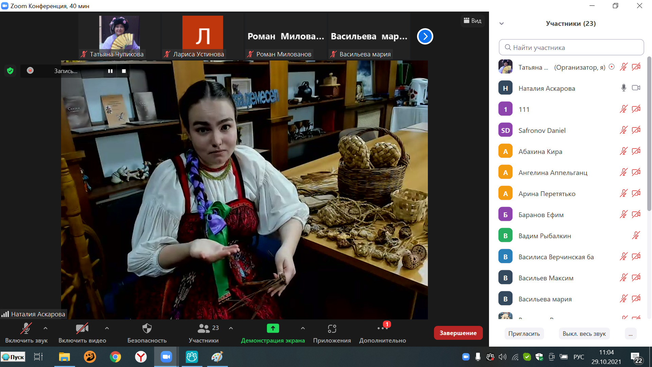Open Windows Пуск start button

(x=13, y=357)
